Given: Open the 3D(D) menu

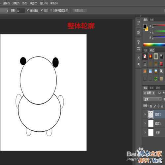Looking at the screenshot, I should tap(24, 3).
